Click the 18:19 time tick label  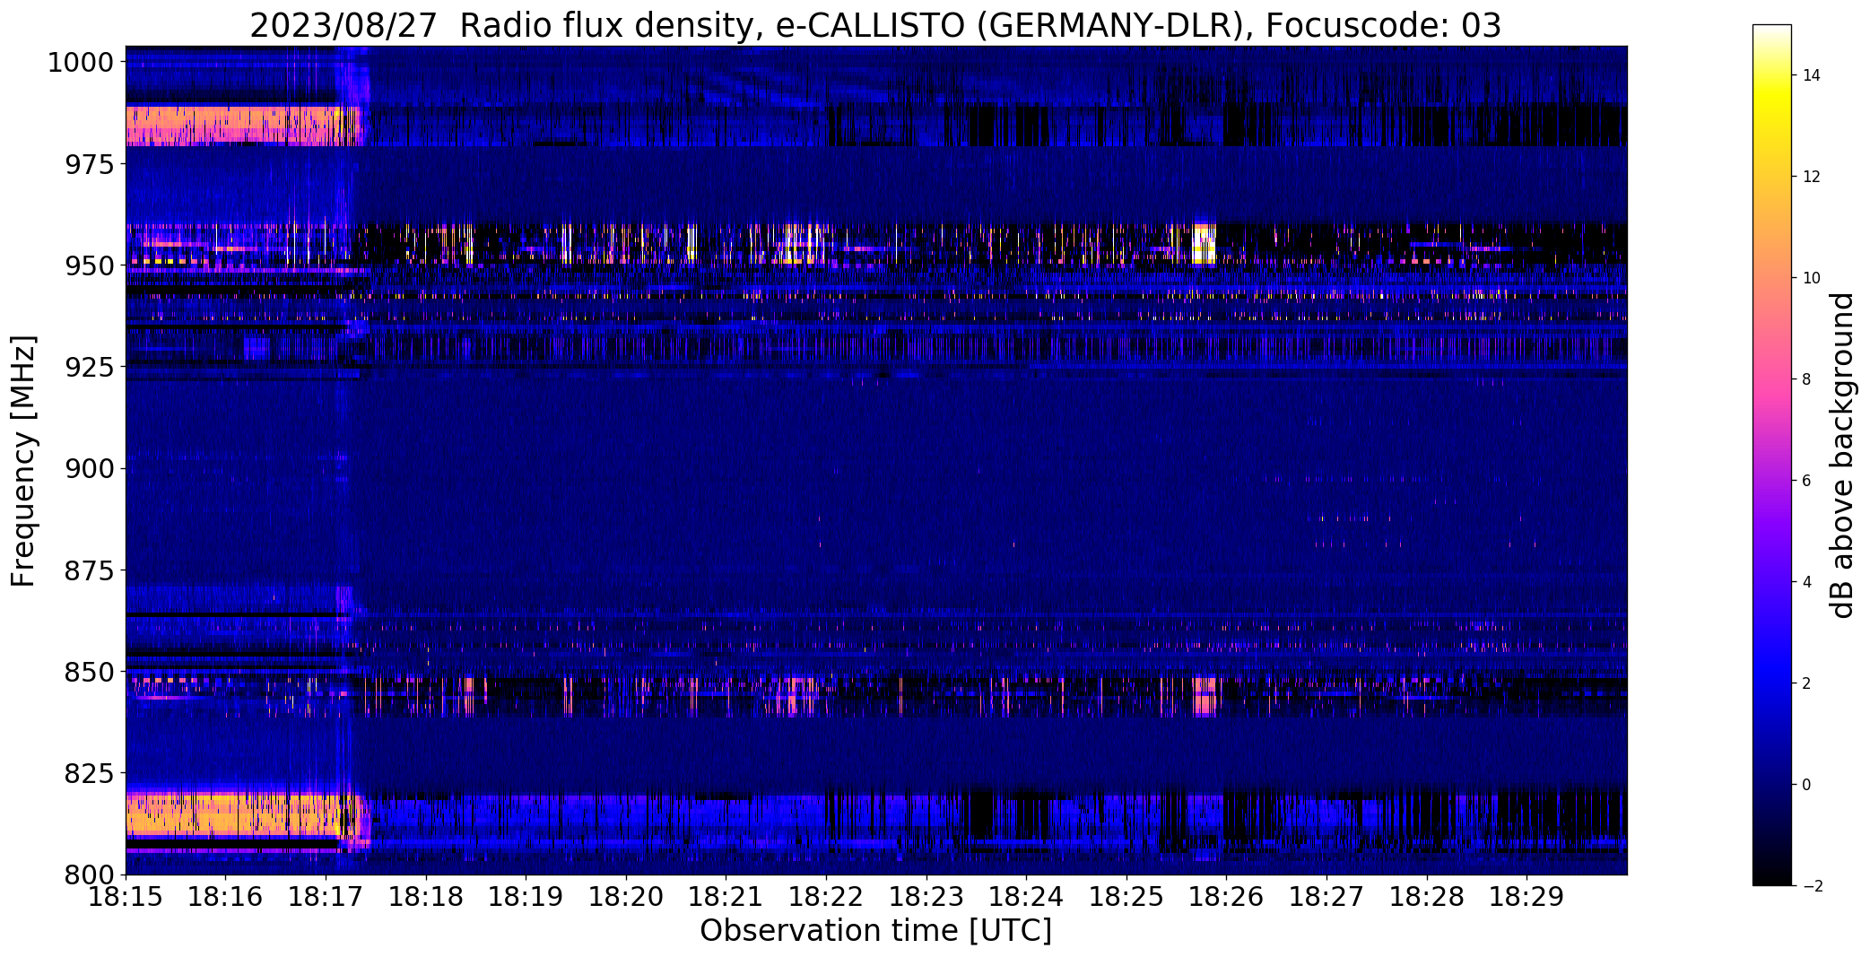point(526,897)
